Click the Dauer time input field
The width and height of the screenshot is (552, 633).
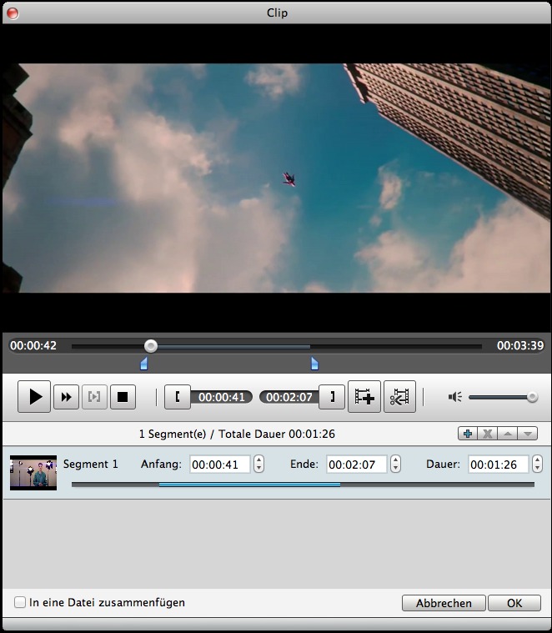499,465
